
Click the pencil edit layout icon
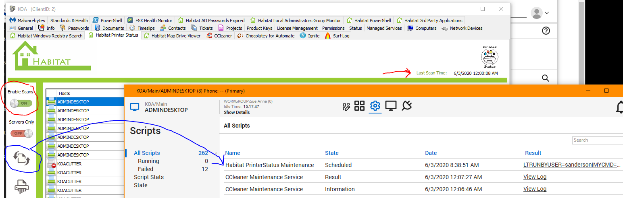[346, 107]
